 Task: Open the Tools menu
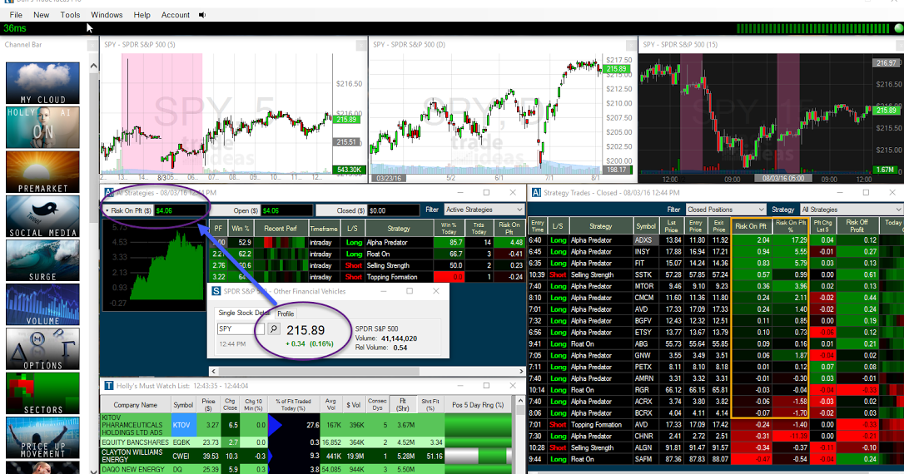tap(70, 15)
